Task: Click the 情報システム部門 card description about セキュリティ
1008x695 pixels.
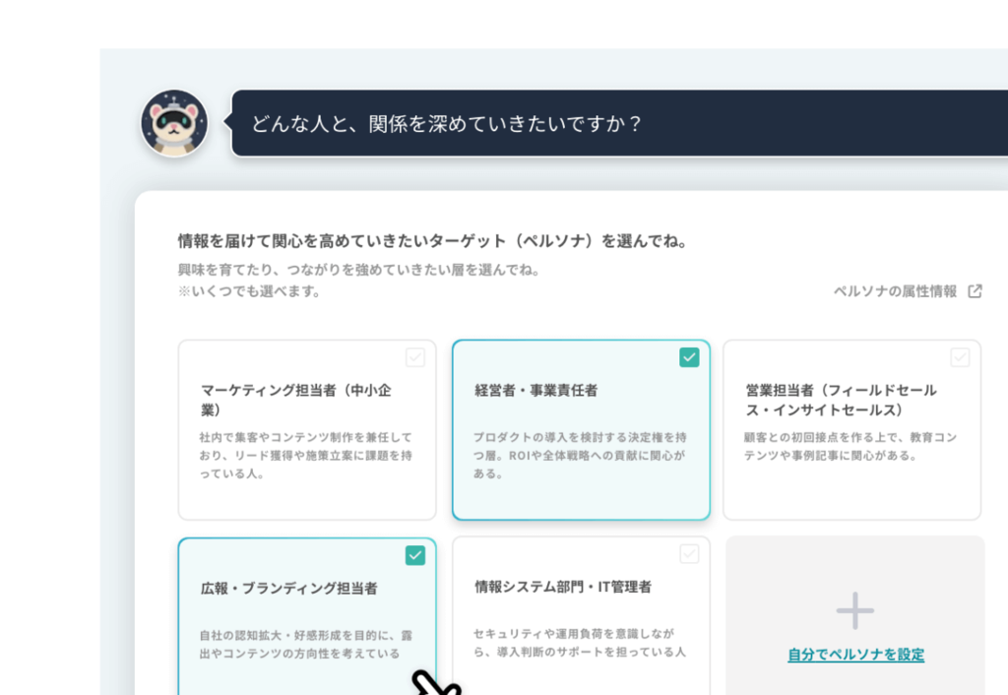Action: 579,643
